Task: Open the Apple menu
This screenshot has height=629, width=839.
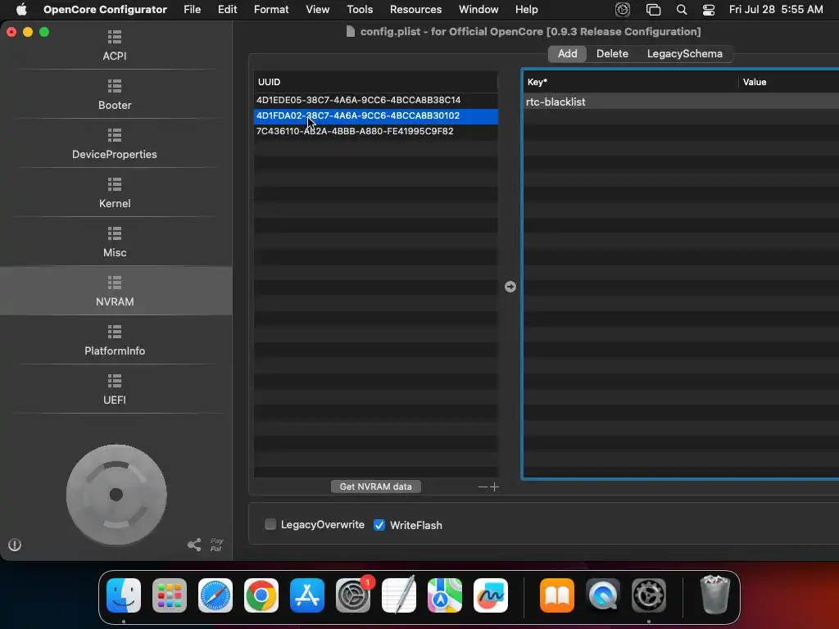Action: pyautogui.click(x=21, y=10)
